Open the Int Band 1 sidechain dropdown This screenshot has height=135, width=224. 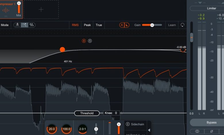tap(135, 134)
